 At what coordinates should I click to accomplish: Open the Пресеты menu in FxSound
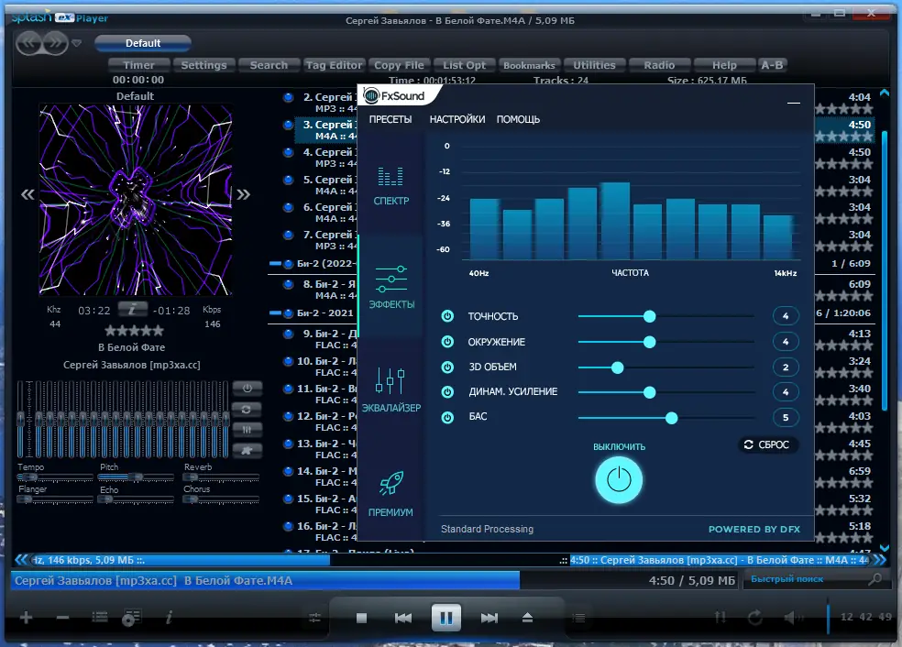click(390, 120)
